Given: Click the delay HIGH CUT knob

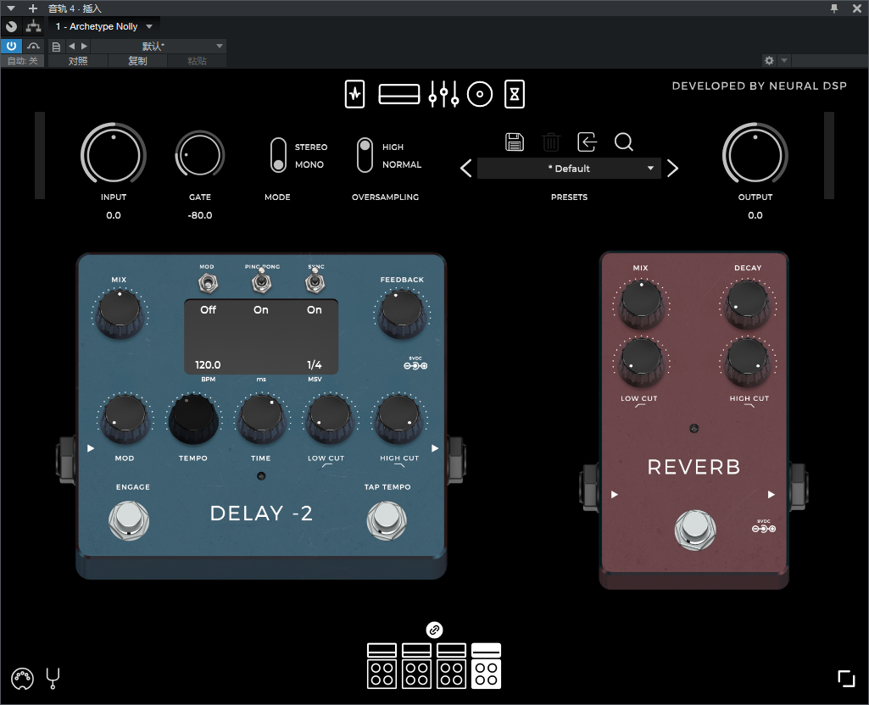Looking at the screenshot, I should (x=399, y=419).
